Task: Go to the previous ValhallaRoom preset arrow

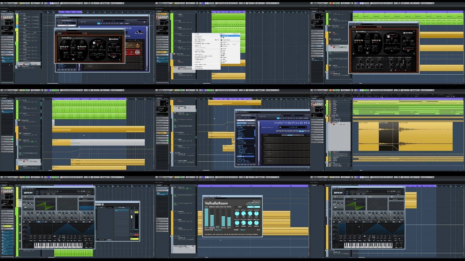Action: pos(257,230)
